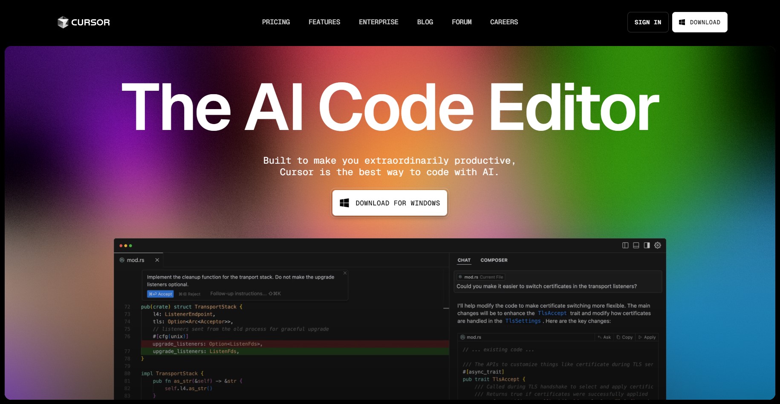Screen dimensions: 780x404
Task: Click line number 72 in gutter
Action: (127, 307)
